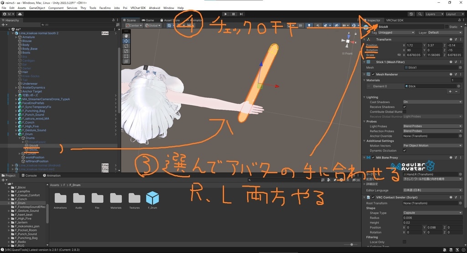Viewport: 467px width, 253px height.
Task: Toggle scene lighting bulb icon
Action: tap(309, 25)
